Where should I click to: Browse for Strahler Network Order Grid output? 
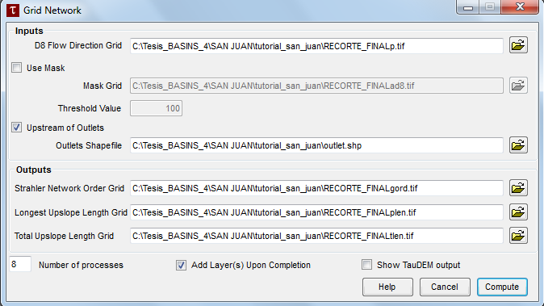point(518,188)
